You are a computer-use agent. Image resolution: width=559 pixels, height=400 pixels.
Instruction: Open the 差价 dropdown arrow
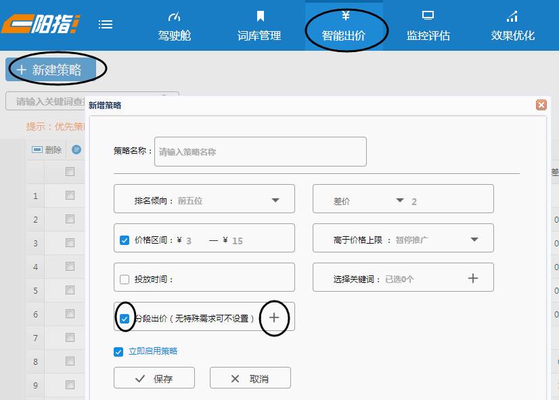click(400, 200)
